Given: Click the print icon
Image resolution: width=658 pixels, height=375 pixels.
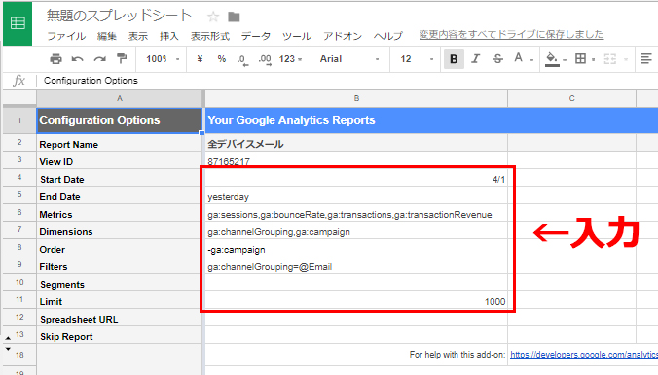Looking at the screenshot, I should tap(55, 59).
